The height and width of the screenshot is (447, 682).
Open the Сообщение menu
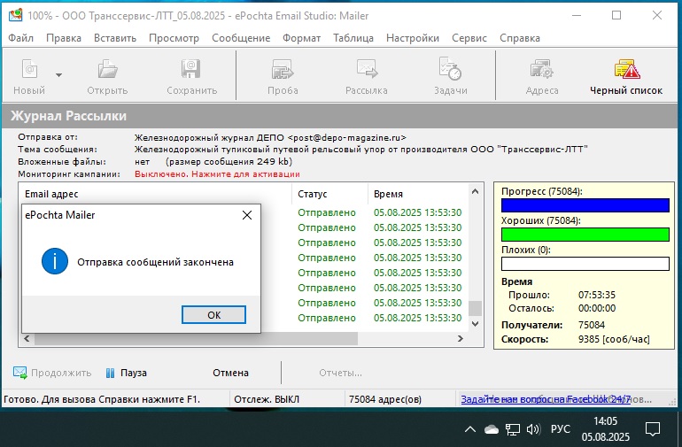point(241,38)
